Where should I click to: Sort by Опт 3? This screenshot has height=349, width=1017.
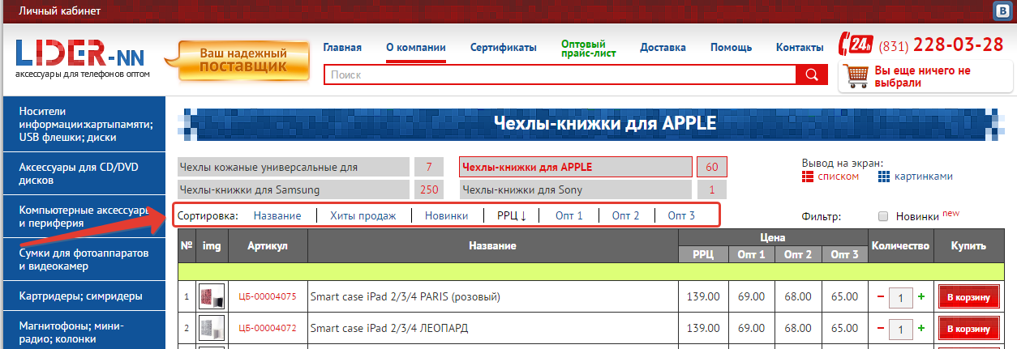click(x=681, y=215)
